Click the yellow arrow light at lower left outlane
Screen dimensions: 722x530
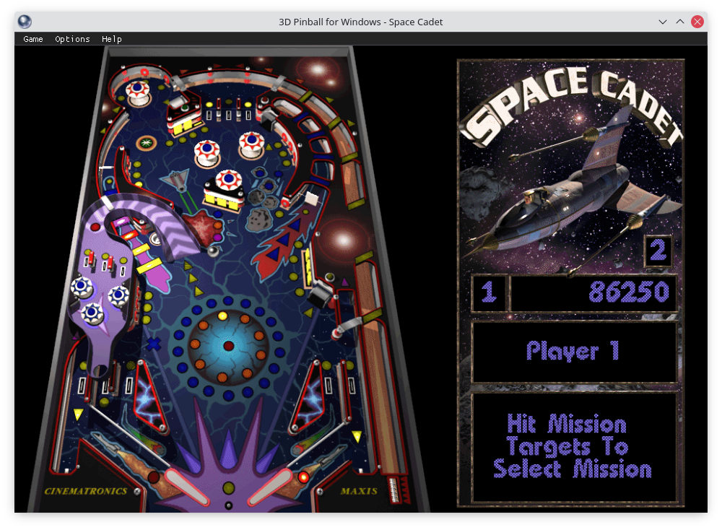click(x=79, y=414)
